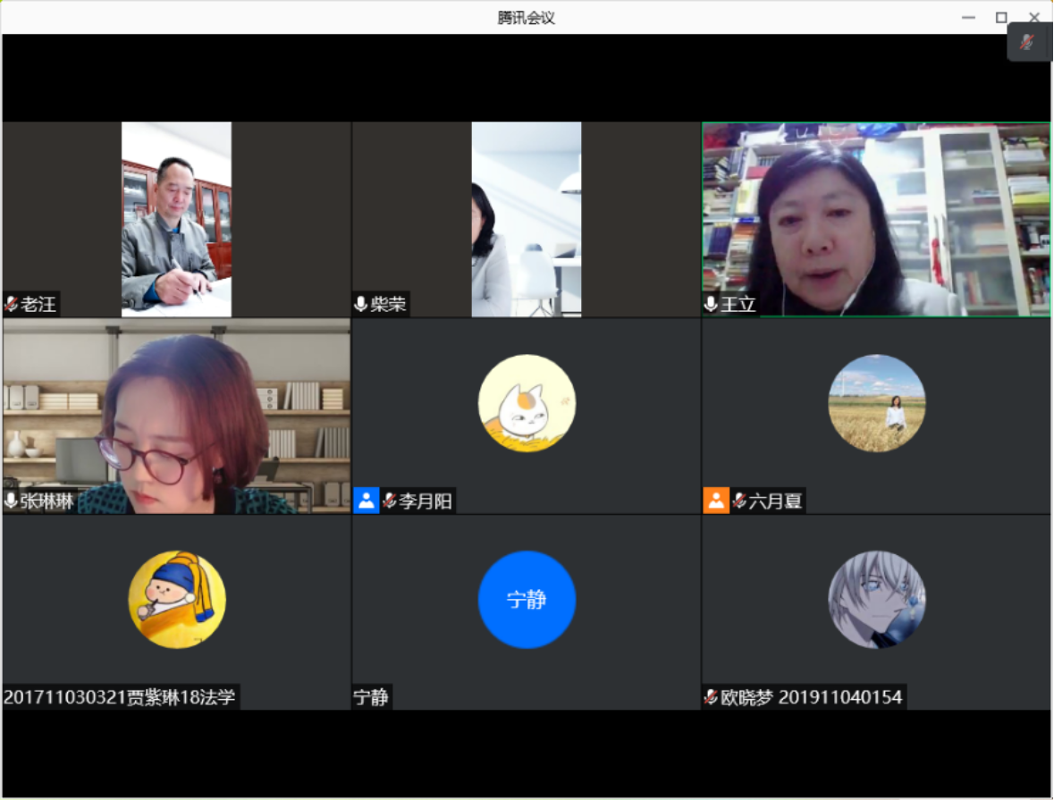Click 李月阳's cat avatar
Viewport: 1054px width, 800px height.
coord(527,402)
